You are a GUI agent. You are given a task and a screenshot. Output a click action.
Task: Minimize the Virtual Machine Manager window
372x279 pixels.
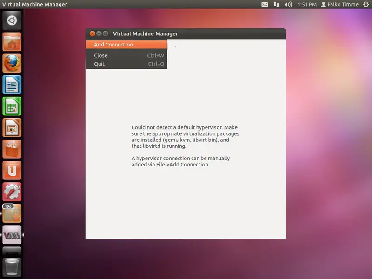(x=99, y=33)
